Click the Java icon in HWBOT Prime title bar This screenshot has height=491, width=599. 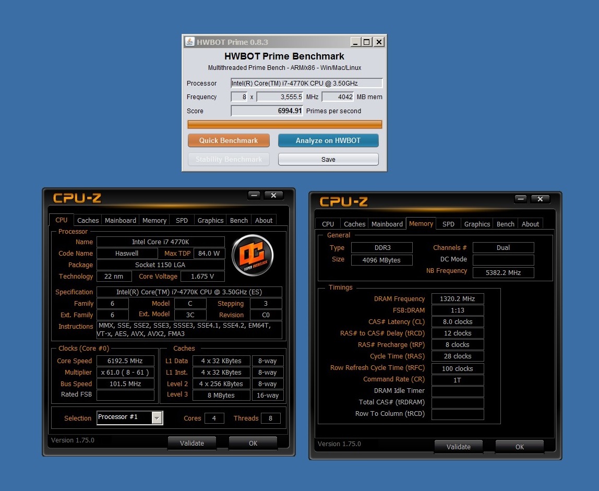click(190, 42)
